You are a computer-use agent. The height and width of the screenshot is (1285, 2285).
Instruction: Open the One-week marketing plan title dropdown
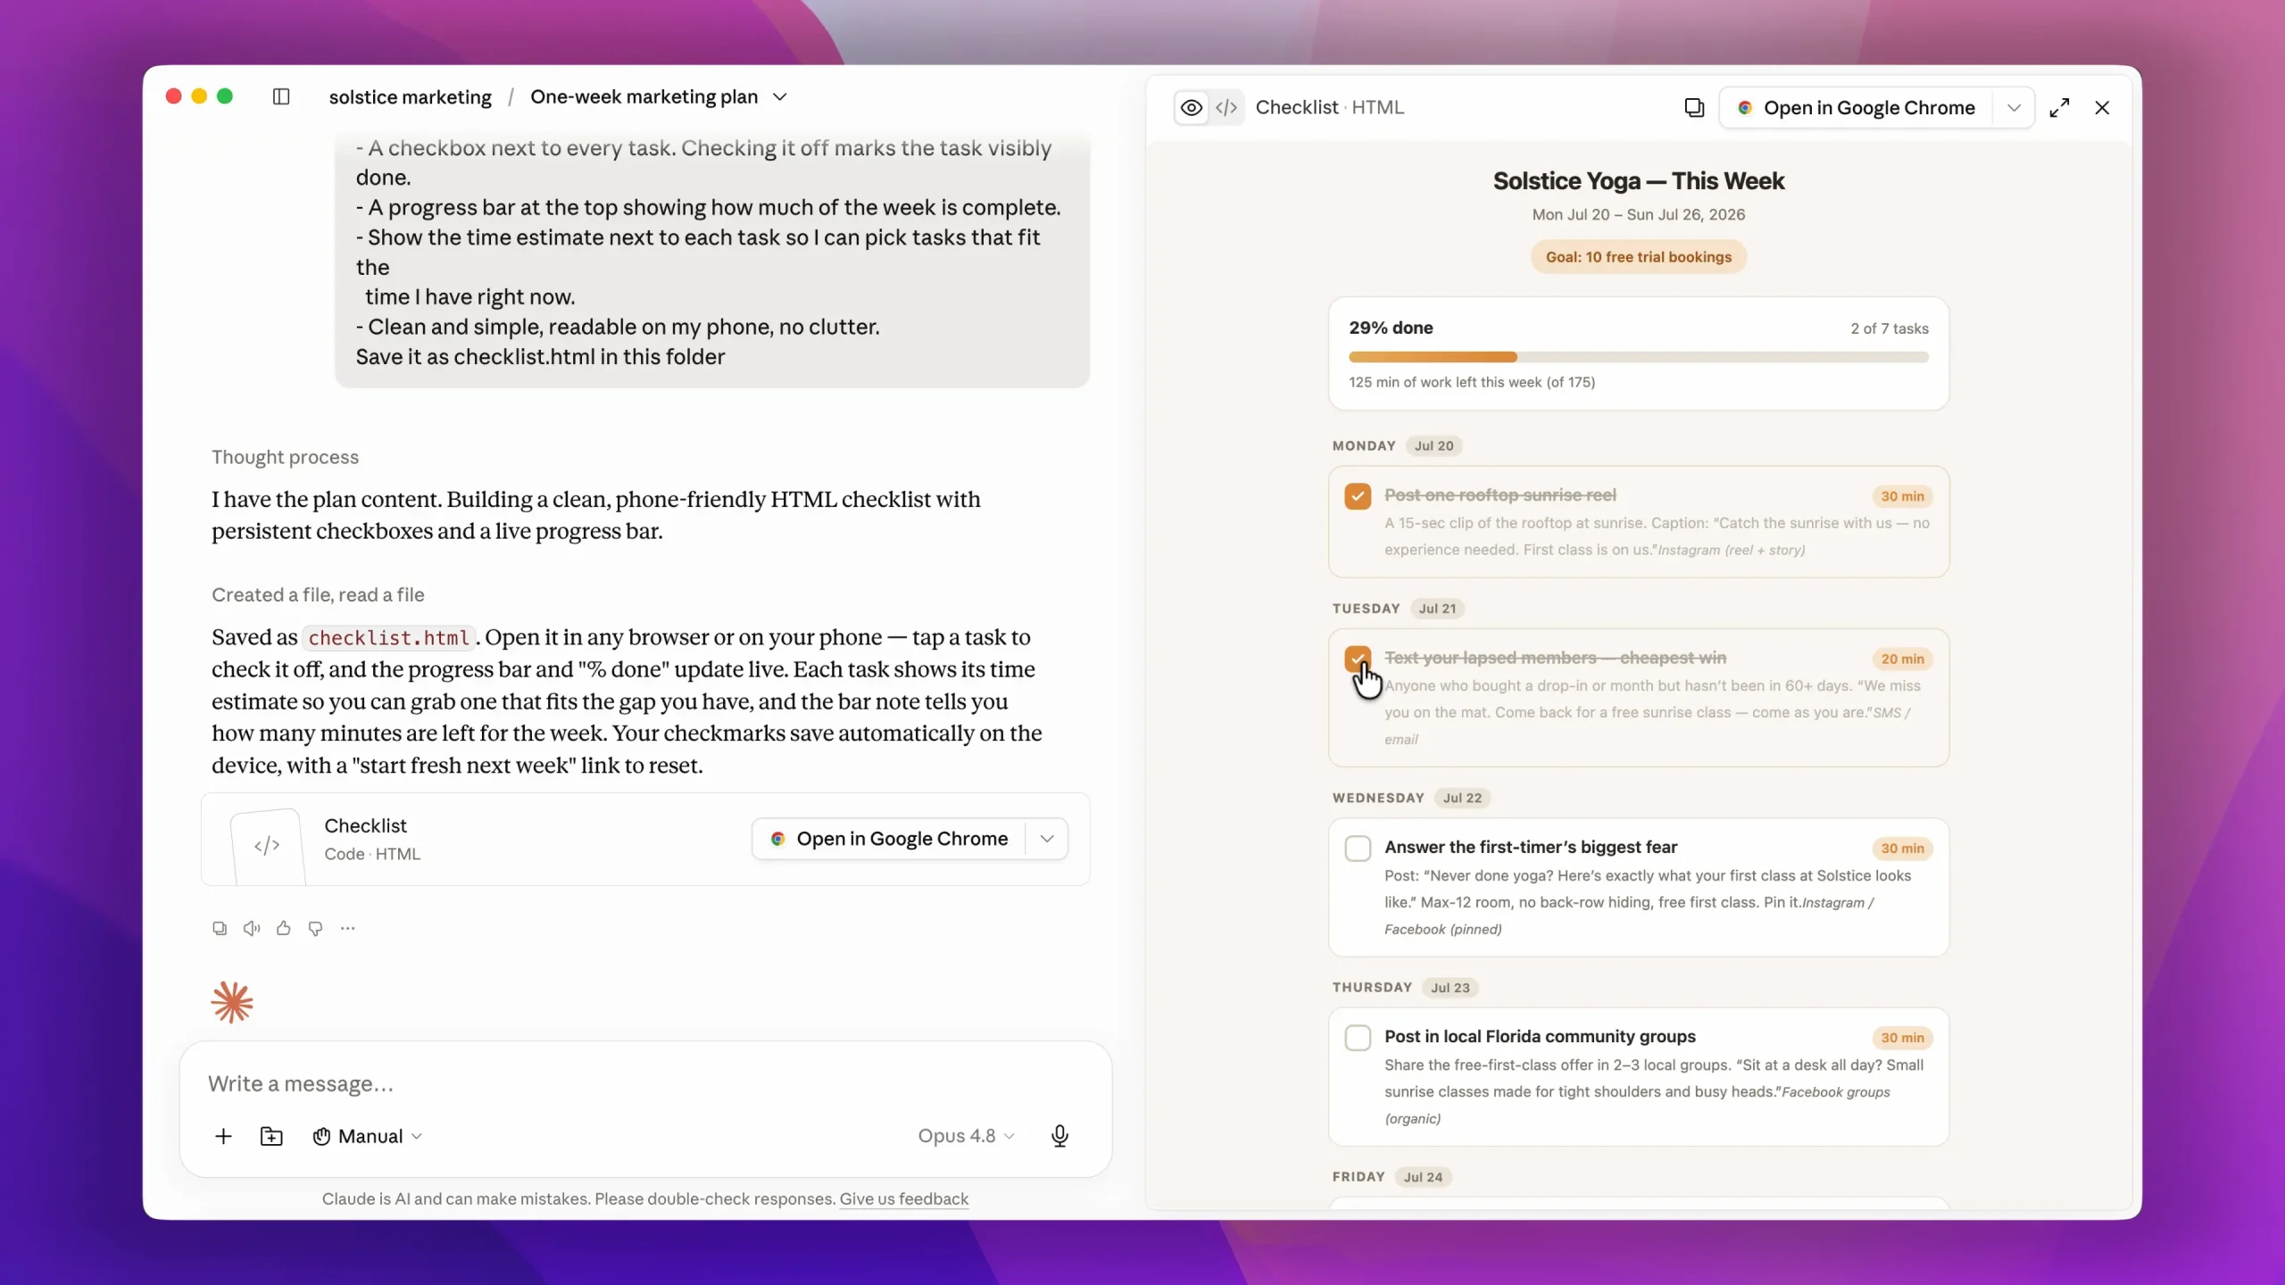click(x=779, y=96)
